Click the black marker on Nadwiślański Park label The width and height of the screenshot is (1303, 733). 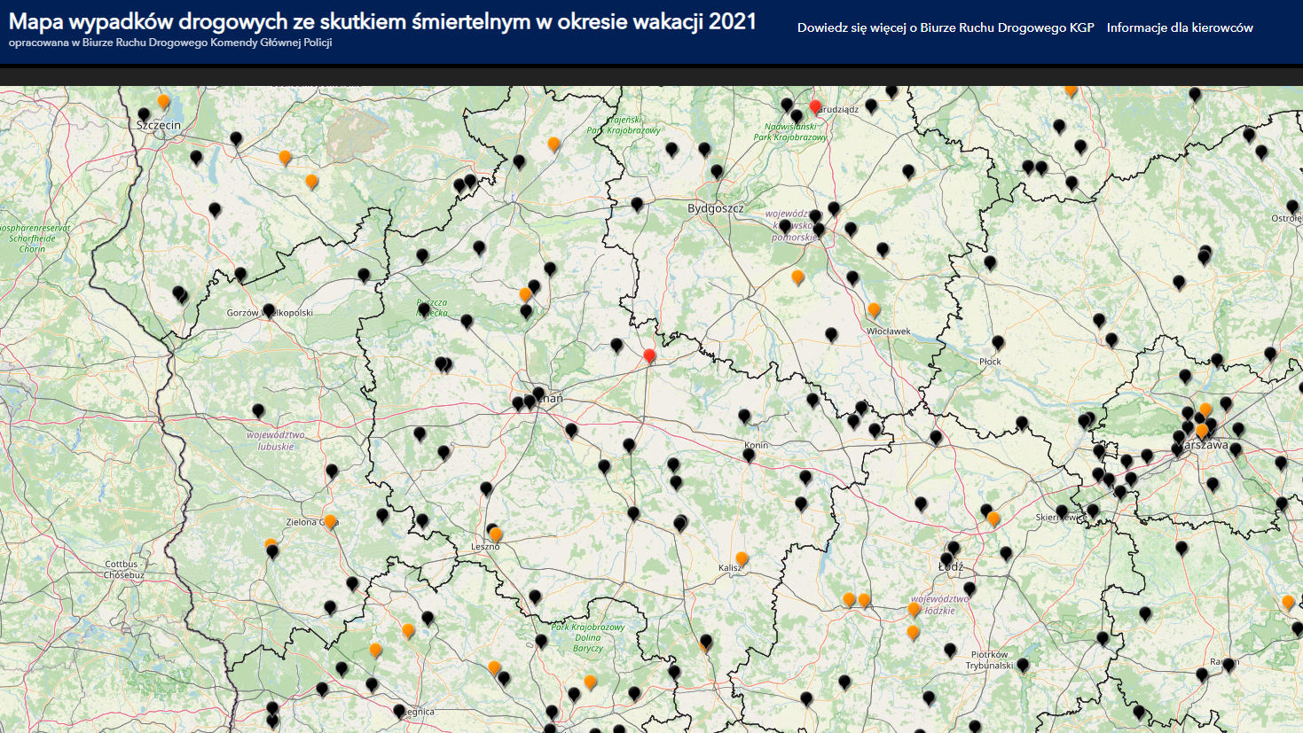tap(796, 116)
